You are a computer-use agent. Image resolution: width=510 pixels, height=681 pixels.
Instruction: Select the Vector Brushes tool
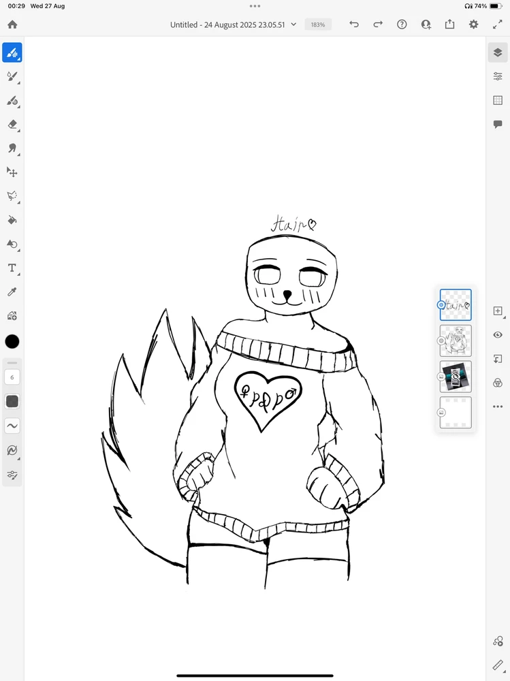12,101
